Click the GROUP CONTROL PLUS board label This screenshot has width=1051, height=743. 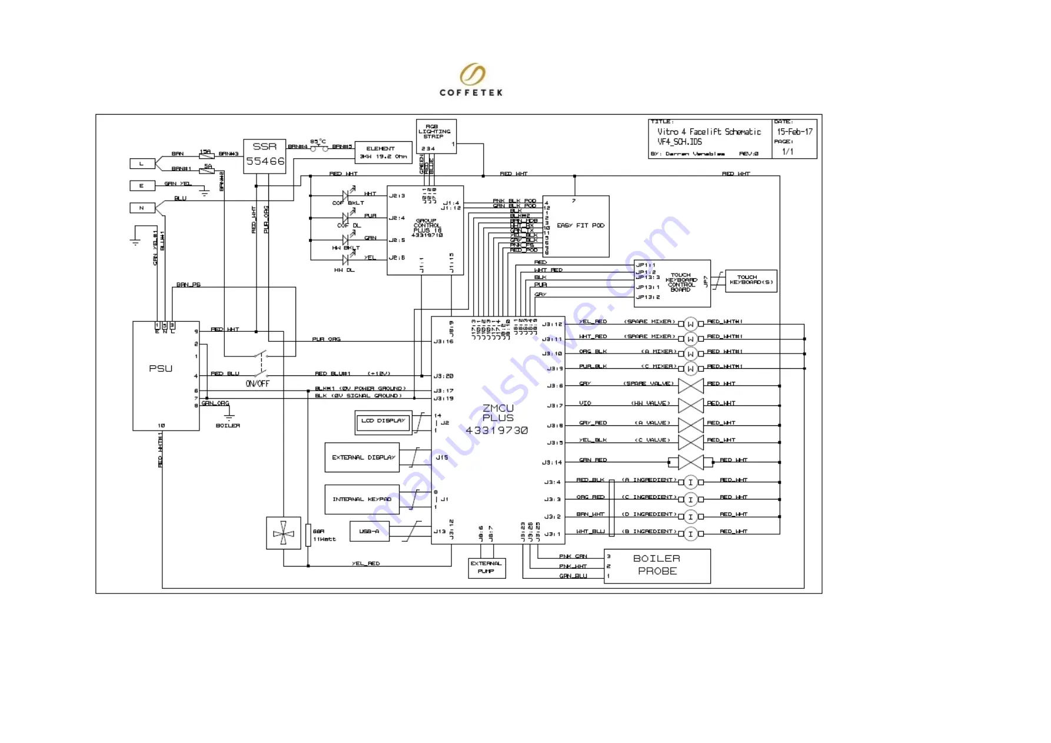(x=427, y=228)
